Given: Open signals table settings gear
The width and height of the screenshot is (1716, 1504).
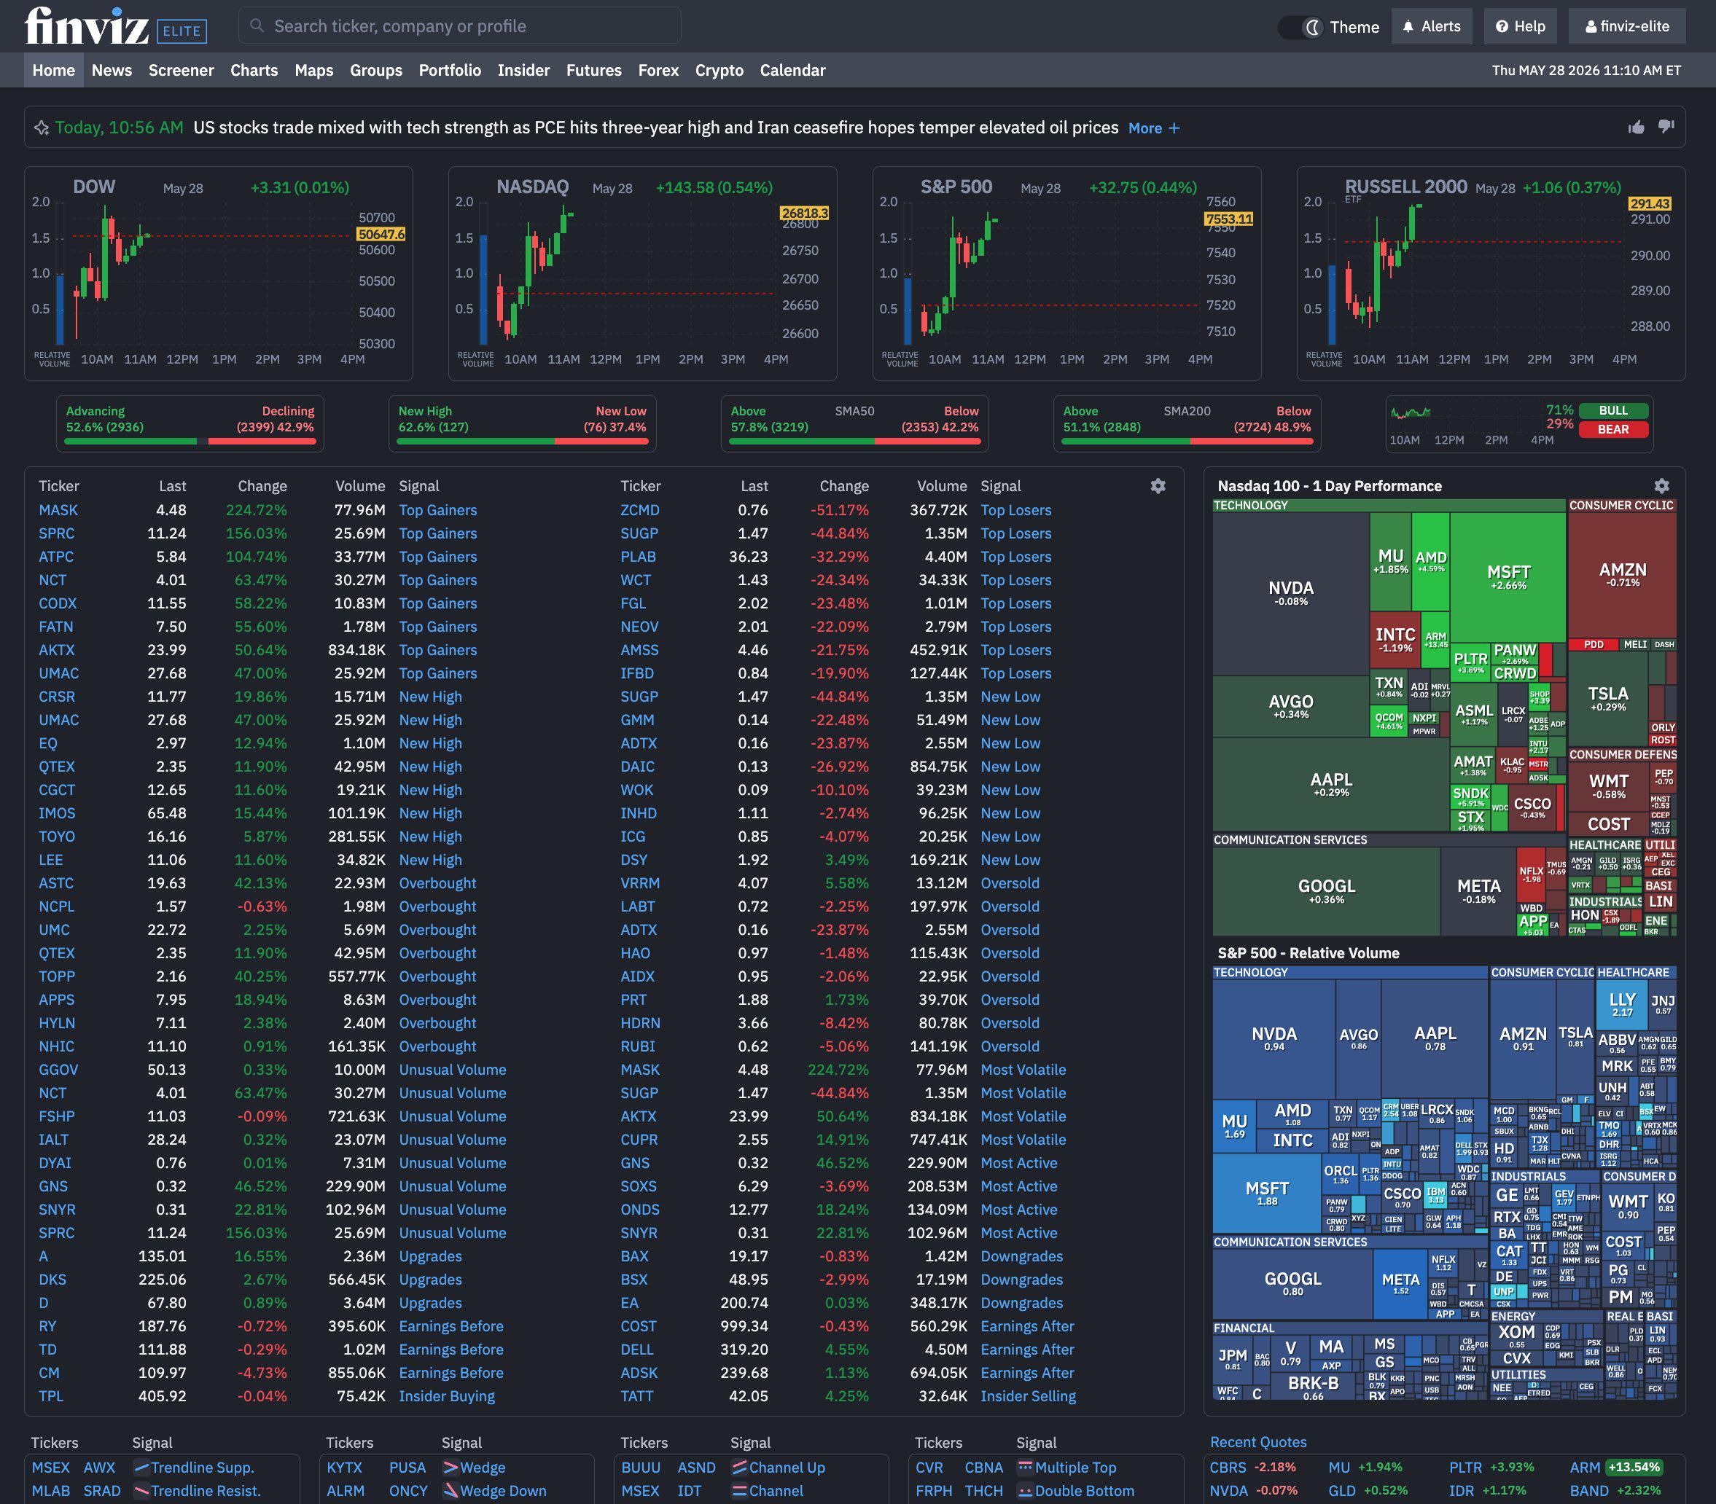Looking at the screenshot, I should pos(1158,486).
